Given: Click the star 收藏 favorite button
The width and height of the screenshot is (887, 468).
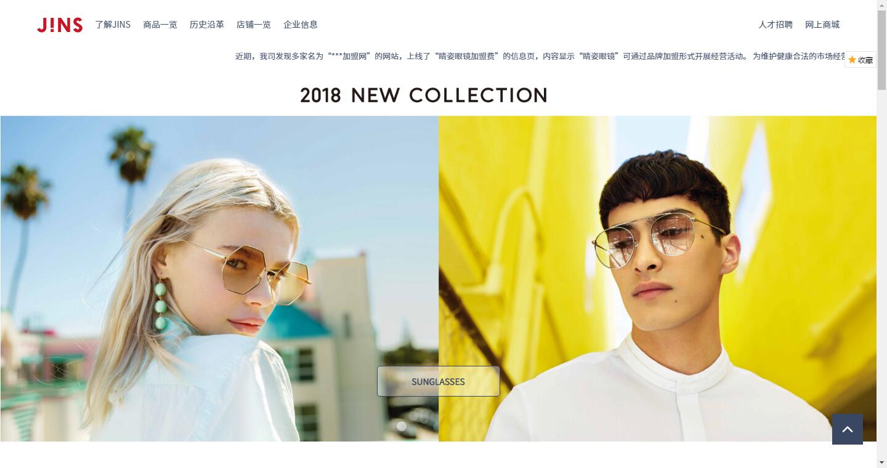Looking at the screenshot, I should coord(861,60).
